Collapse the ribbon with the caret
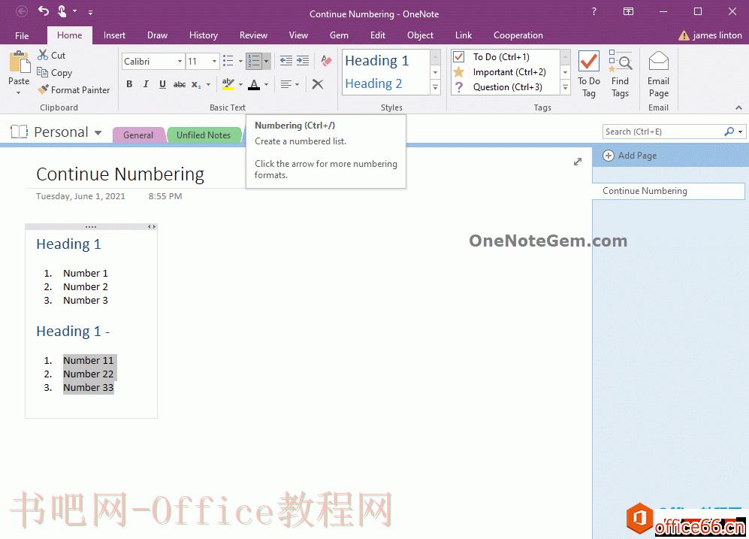This screenshot has height=539, width=749. pyautogui.click(x=738, y=107)
